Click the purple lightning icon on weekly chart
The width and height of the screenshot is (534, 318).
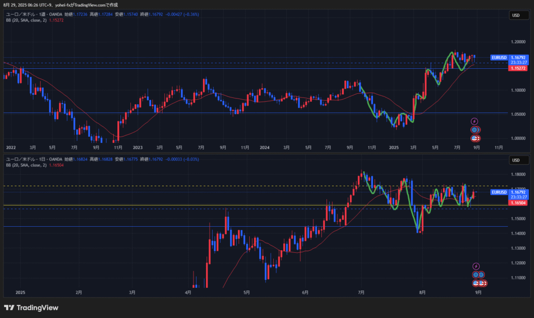point(475,121)
